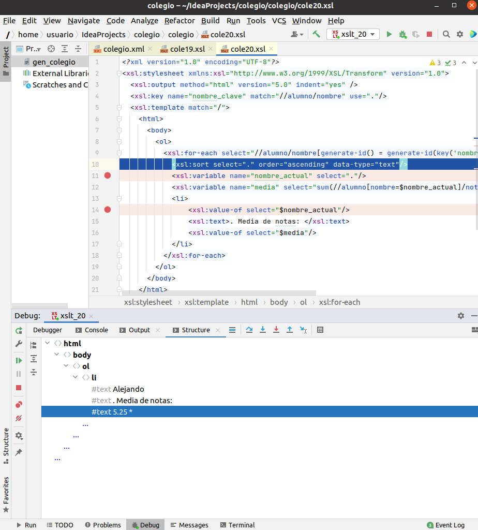The image size is (478, 530).
Task: Click xsl:for-each in the breadcrumbs bar
Action: click(340, 302)
